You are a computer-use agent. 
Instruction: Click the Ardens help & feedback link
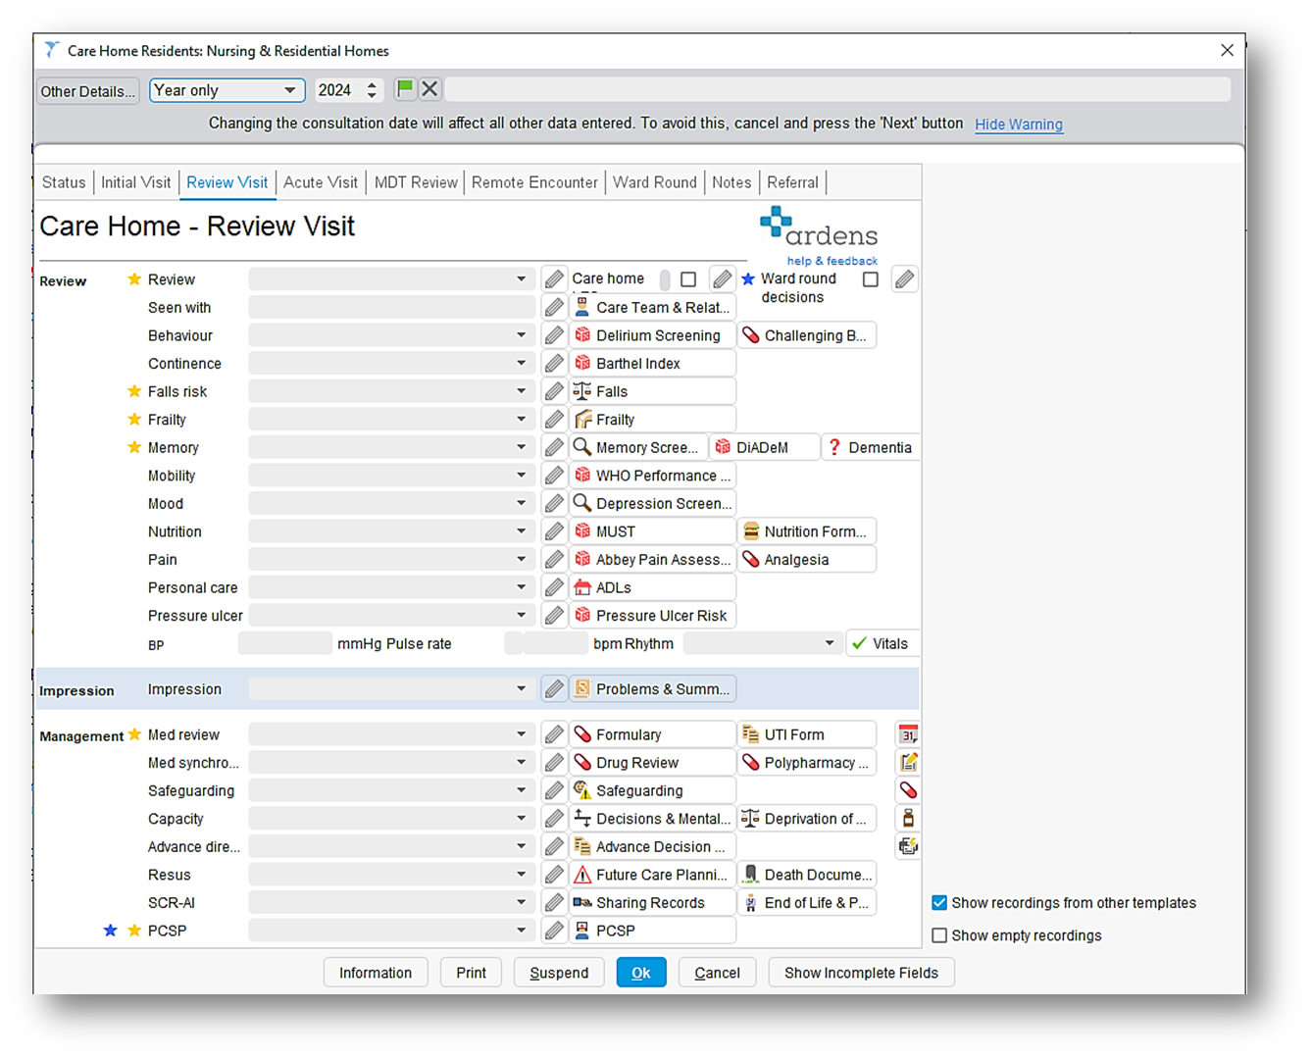point(832,261)
